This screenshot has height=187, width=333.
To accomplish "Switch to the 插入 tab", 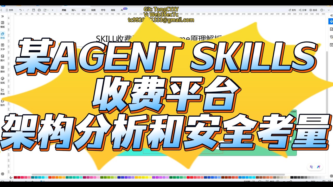I will coord(74,10).
